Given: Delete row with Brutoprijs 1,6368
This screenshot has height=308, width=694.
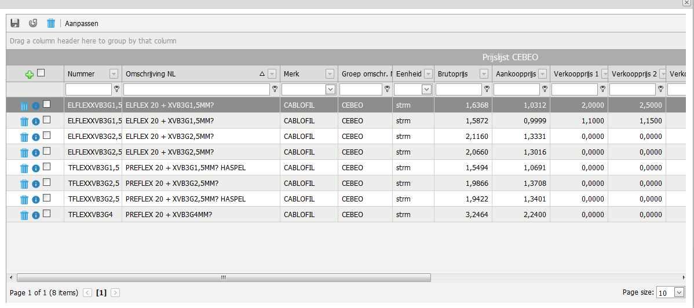Looking at the screenshot, I should [x=24, y=106].
